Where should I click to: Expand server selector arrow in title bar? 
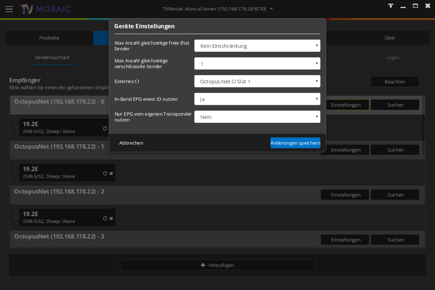point(272,9)
